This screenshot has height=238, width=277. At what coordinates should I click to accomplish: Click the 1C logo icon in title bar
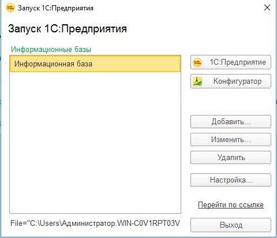click(10, 8)
